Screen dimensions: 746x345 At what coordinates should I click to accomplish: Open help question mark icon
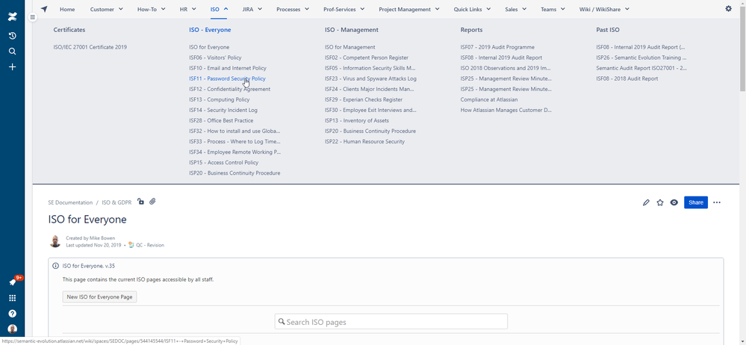13,314
